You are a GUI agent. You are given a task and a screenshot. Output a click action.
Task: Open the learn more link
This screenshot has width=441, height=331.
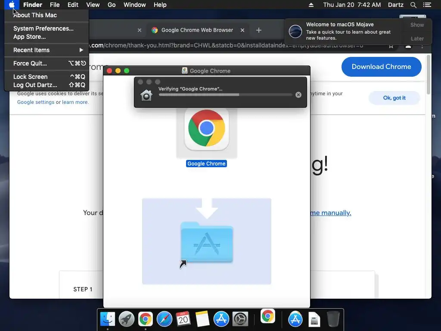(x=75, y=102)
